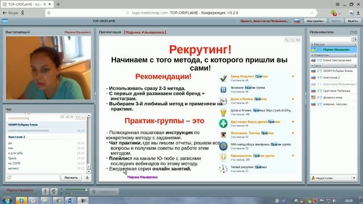Screen dimensions: 363x204
Task: Click the chat scrollbar up arrow
Action: (88, 116)
